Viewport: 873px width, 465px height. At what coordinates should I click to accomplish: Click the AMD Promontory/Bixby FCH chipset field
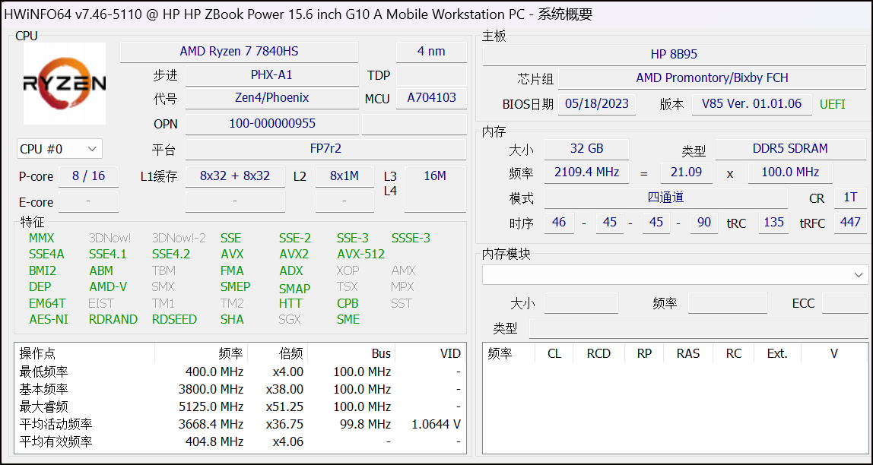click(x=712, y=78)
